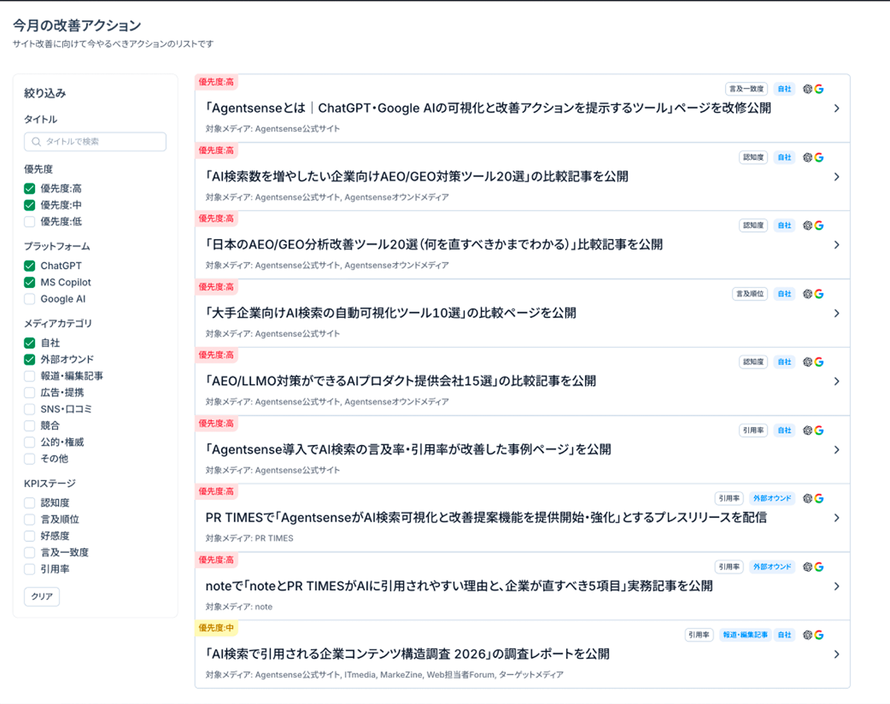This screenshot has height=704, width=890.
Task: Click 報道・編集記事 tag on 調査レポート row
Action: (x=745, y=635)
